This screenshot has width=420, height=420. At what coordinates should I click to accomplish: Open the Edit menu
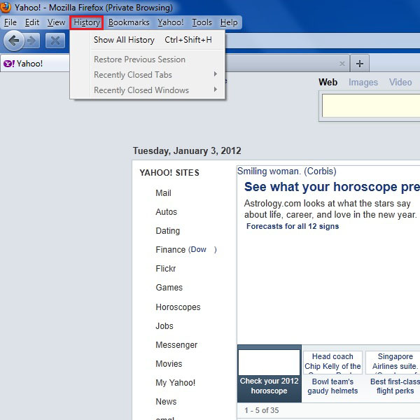tap(32, 22)
